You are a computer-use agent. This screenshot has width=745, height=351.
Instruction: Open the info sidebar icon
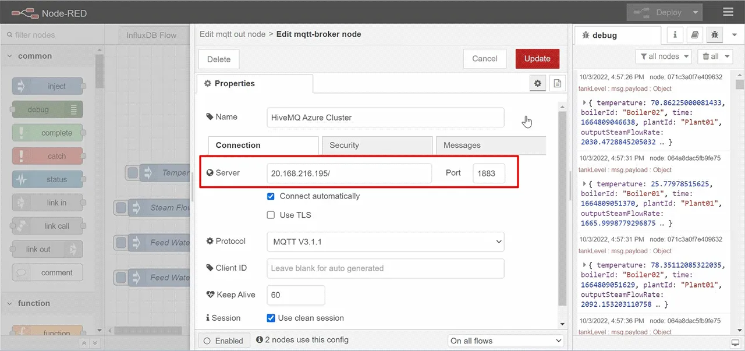pyautogui.click(x=675, y=35)
